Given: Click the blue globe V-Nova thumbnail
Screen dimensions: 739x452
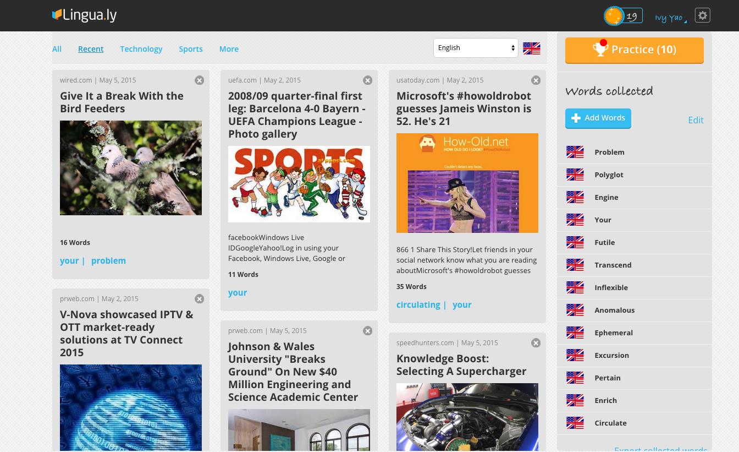Looking at the screenshot, I should point(131,408).
